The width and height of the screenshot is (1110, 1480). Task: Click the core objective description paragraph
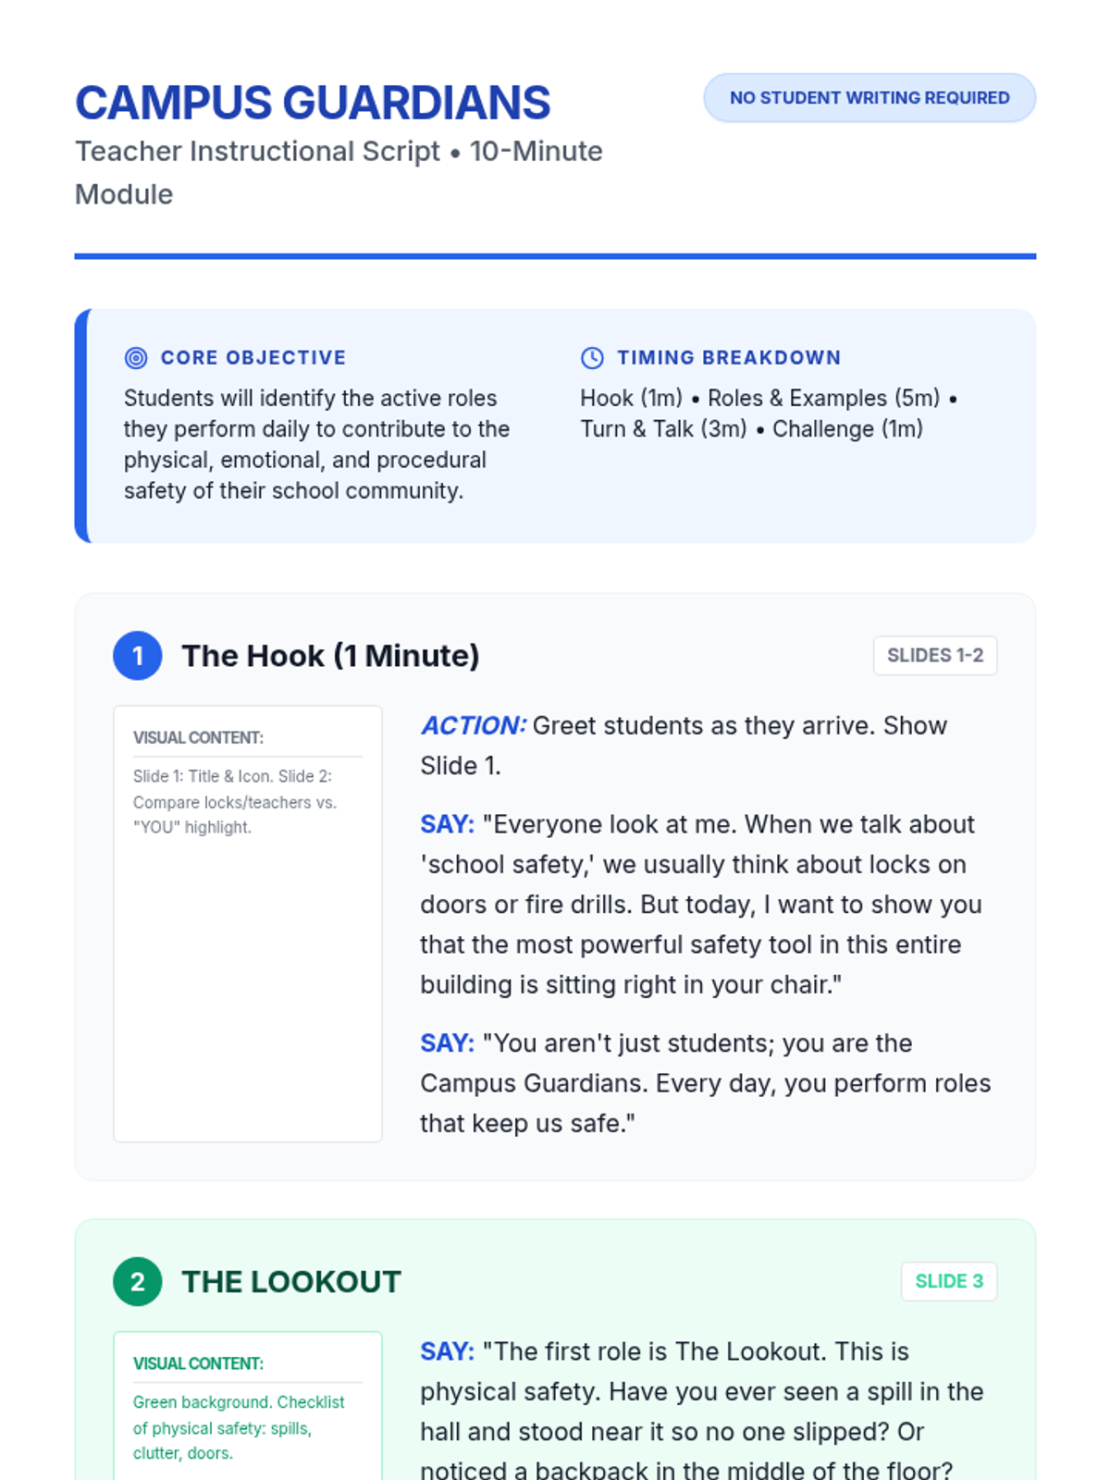pos(317,444)
